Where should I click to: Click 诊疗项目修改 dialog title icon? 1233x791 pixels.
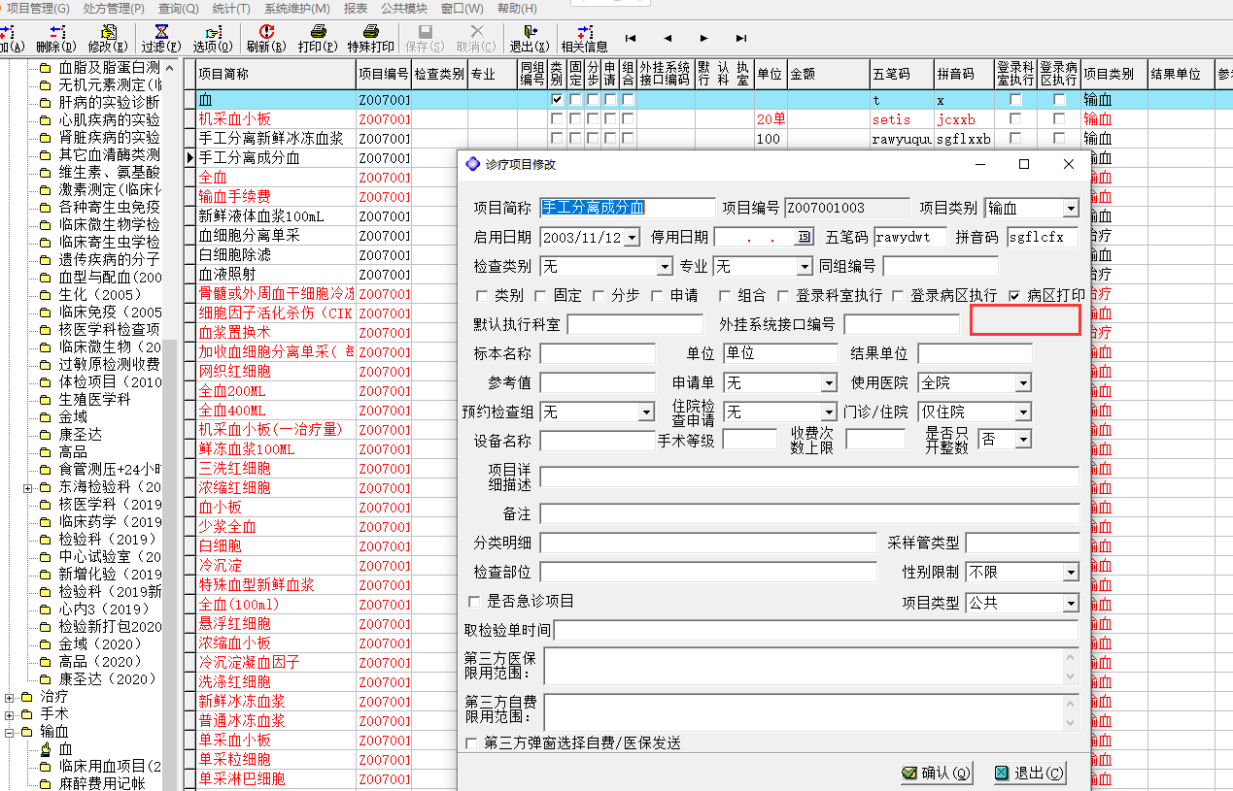click(x=473, y=164)
